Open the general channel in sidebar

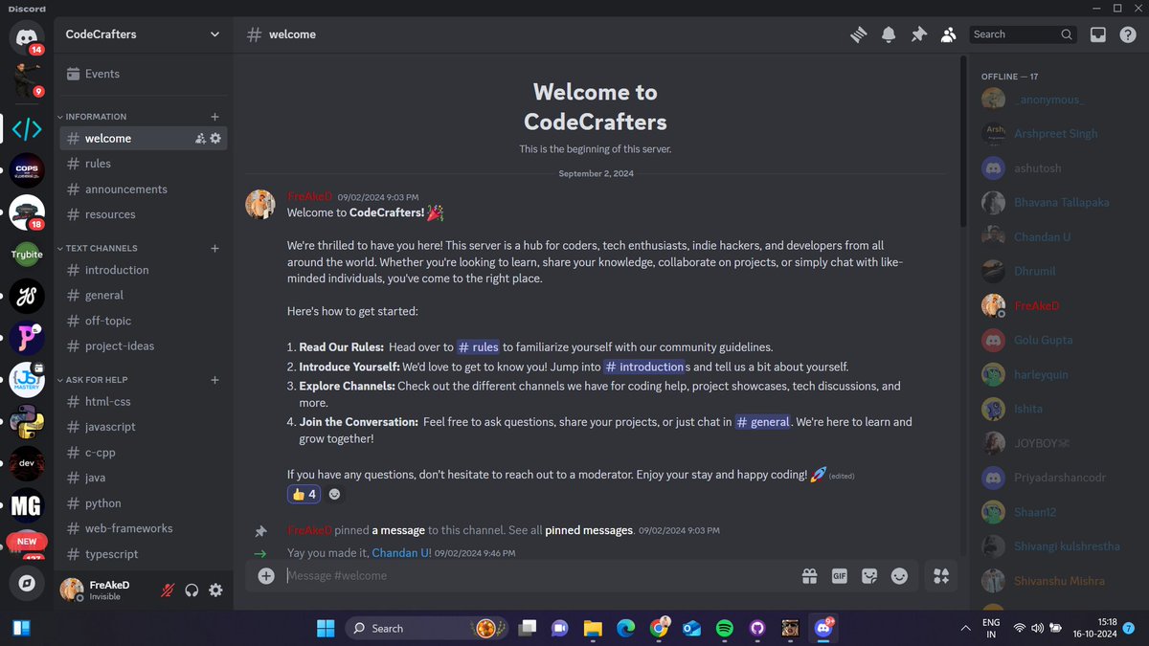point(144,295)
